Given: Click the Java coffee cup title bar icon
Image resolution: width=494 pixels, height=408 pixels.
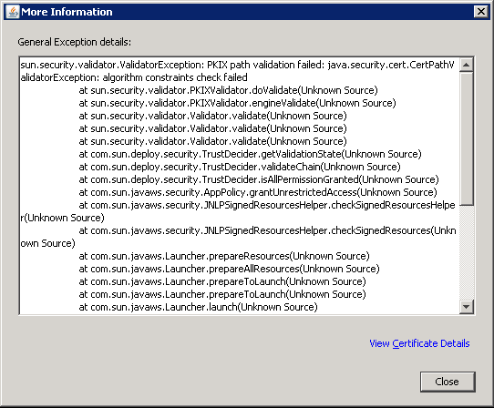Looking at the screenshot, I should point(13,12).
